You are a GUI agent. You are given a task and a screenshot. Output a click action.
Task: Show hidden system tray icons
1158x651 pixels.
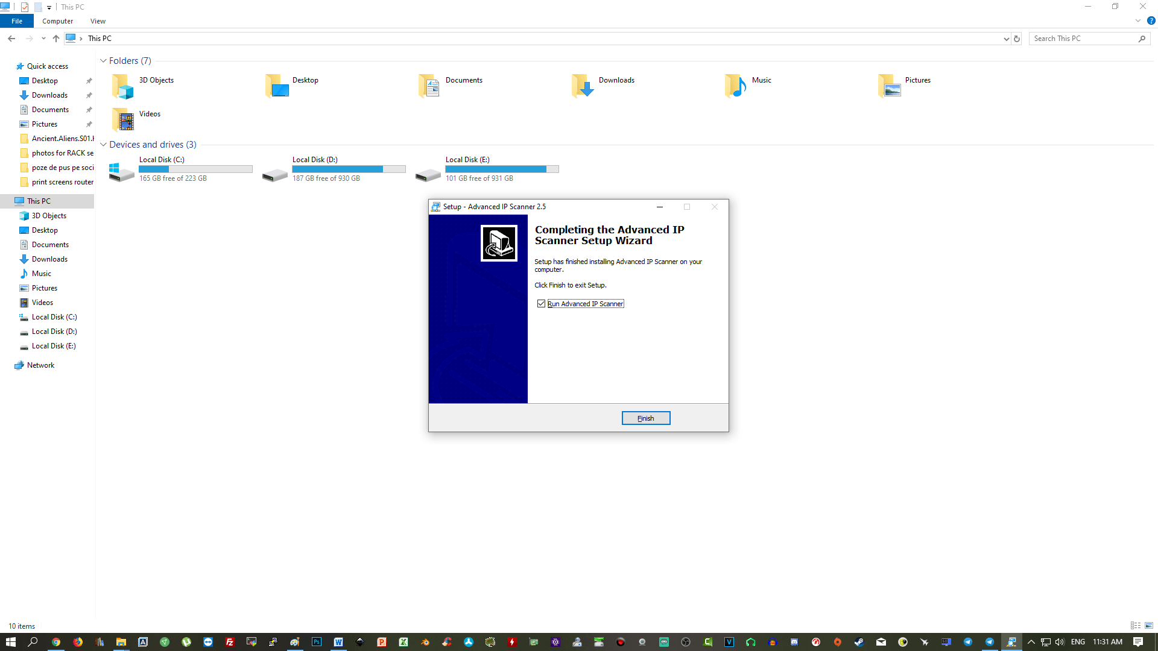click(x=1031, y=642)
